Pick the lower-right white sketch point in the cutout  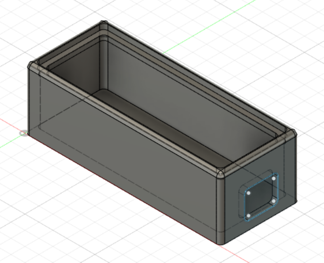tap(274, 201)
